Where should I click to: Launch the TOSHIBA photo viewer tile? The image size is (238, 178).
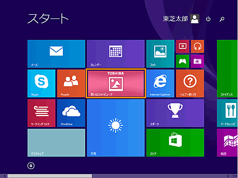(116, 84)
